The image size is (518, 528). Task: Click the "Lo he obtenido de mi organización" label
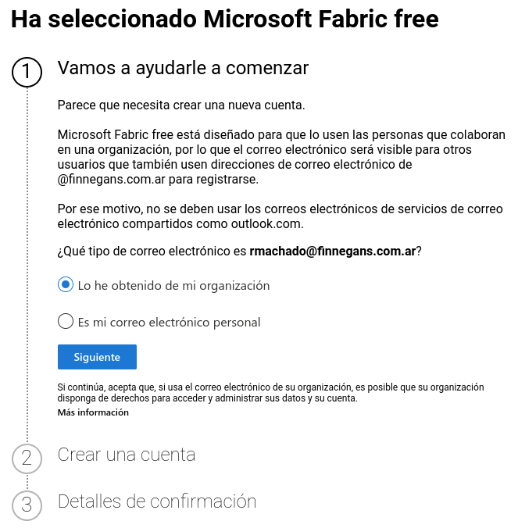pos(173,286)
